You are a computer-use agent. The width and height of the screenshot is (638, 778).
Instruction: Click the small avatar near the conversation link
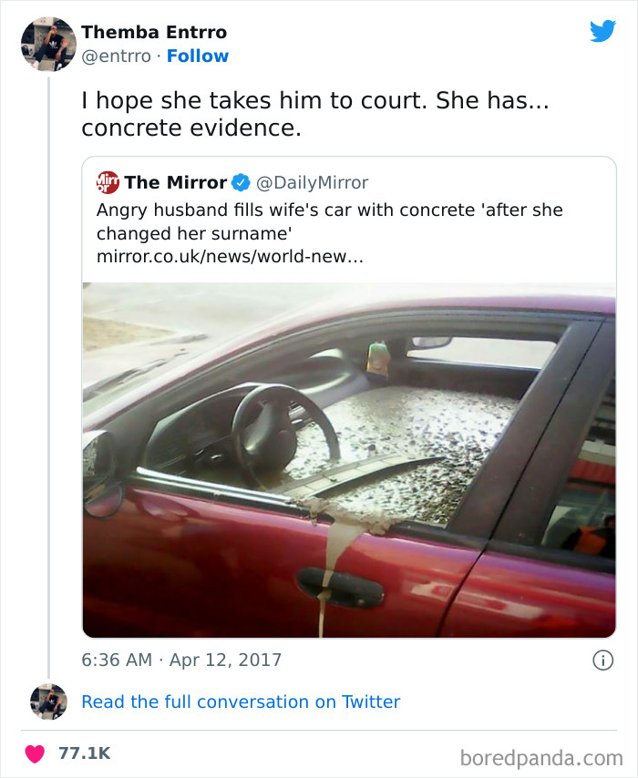(49, 701)
